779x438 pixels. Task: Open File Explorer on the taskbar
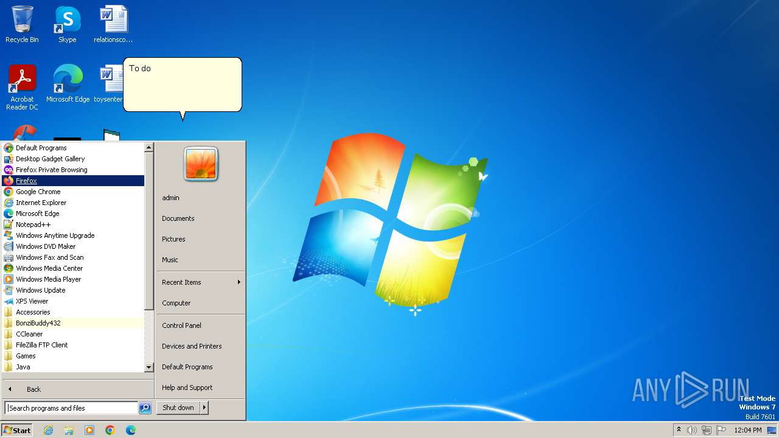(69, 430)
